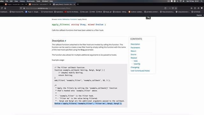The width and height of the screenshot is (204, 115).
Task: Click the Register link at top right
Action: (x=199, y=15)
